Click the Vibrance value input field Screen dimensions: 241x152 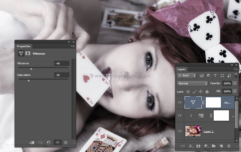62,63
